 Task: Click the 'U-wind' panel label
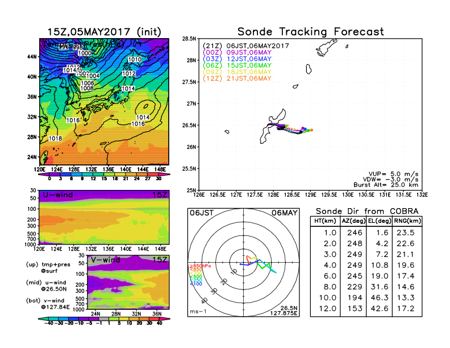(58, 195)
